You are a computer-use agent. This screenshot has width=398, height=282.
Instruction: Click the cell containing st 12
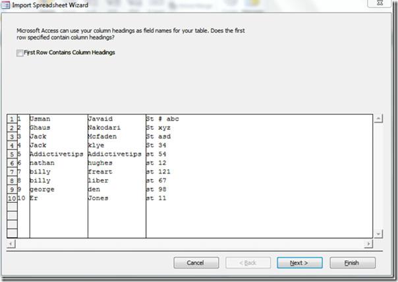(259, 163)
